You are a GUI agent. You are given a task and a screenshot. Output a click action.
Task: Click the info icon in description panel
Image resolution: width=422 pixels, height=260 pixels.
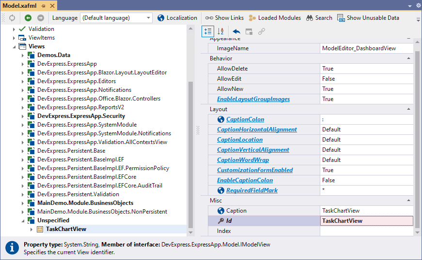coord(12,248)
